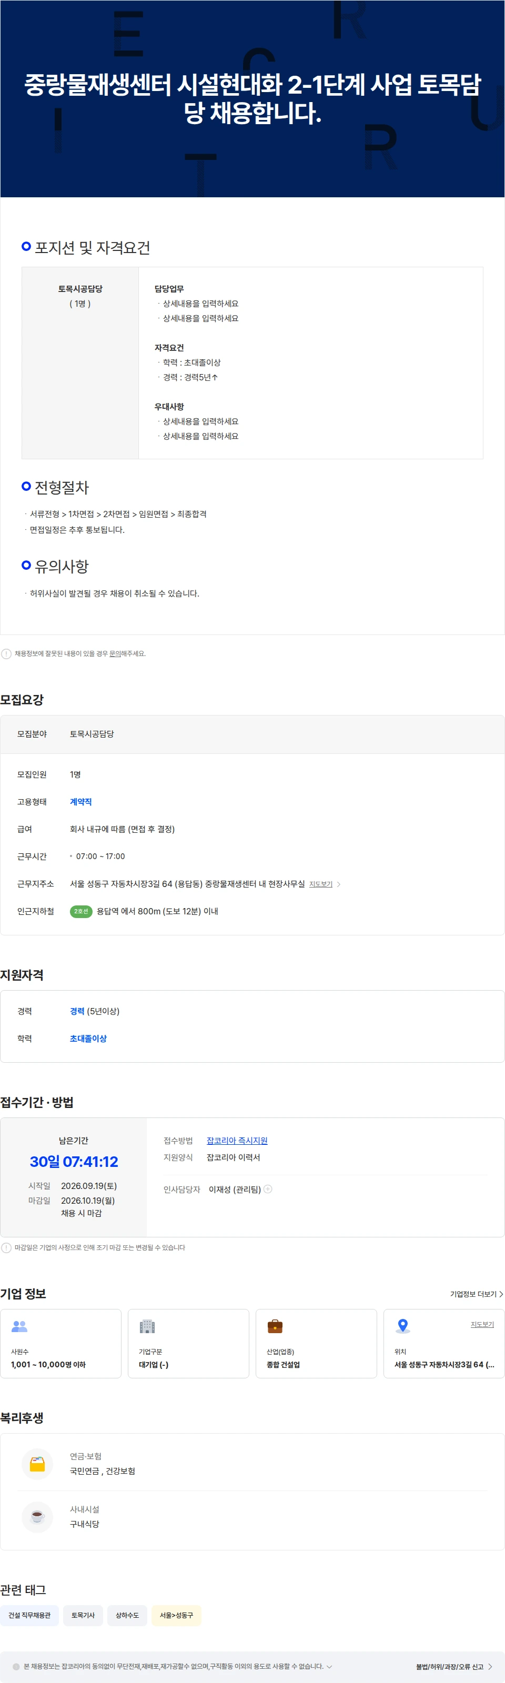505x1683 pixels.
Task: Open the 잡코리아 즉시지원 link
Action: click(237, 1141)
